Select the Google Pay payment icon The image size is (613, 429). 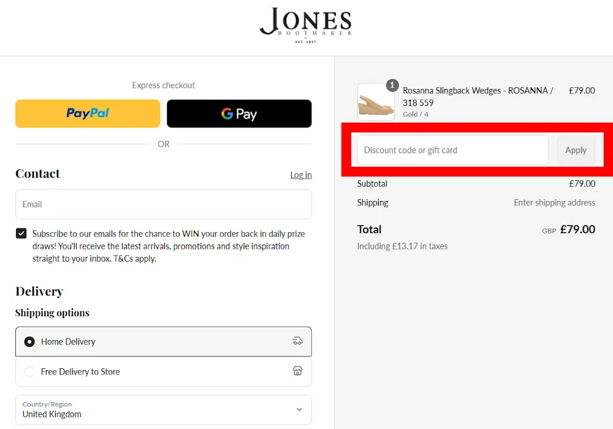[x=239, y=113]
